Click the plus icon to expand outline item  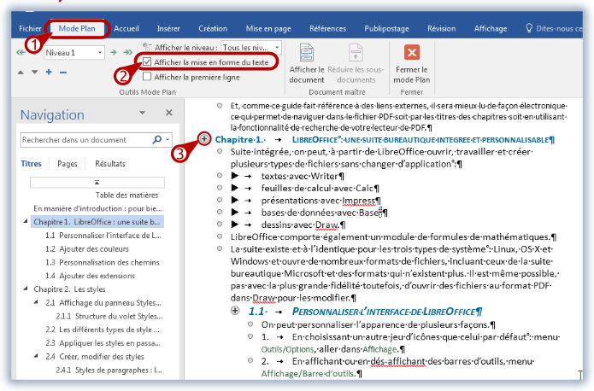pos(49,72)
